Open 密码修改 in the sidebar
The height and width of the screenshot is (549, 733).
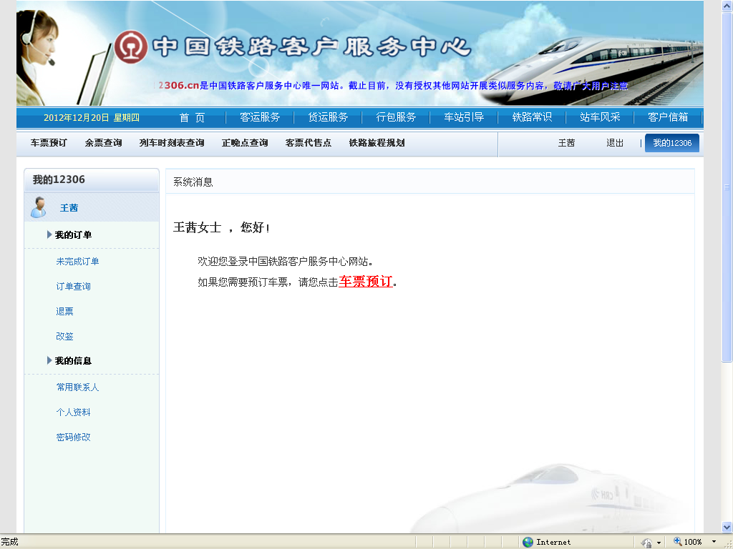74,437
